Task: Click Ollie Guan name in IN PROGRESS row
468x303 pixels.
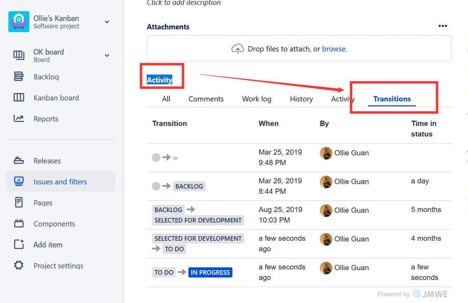Action: click(351, 268)
